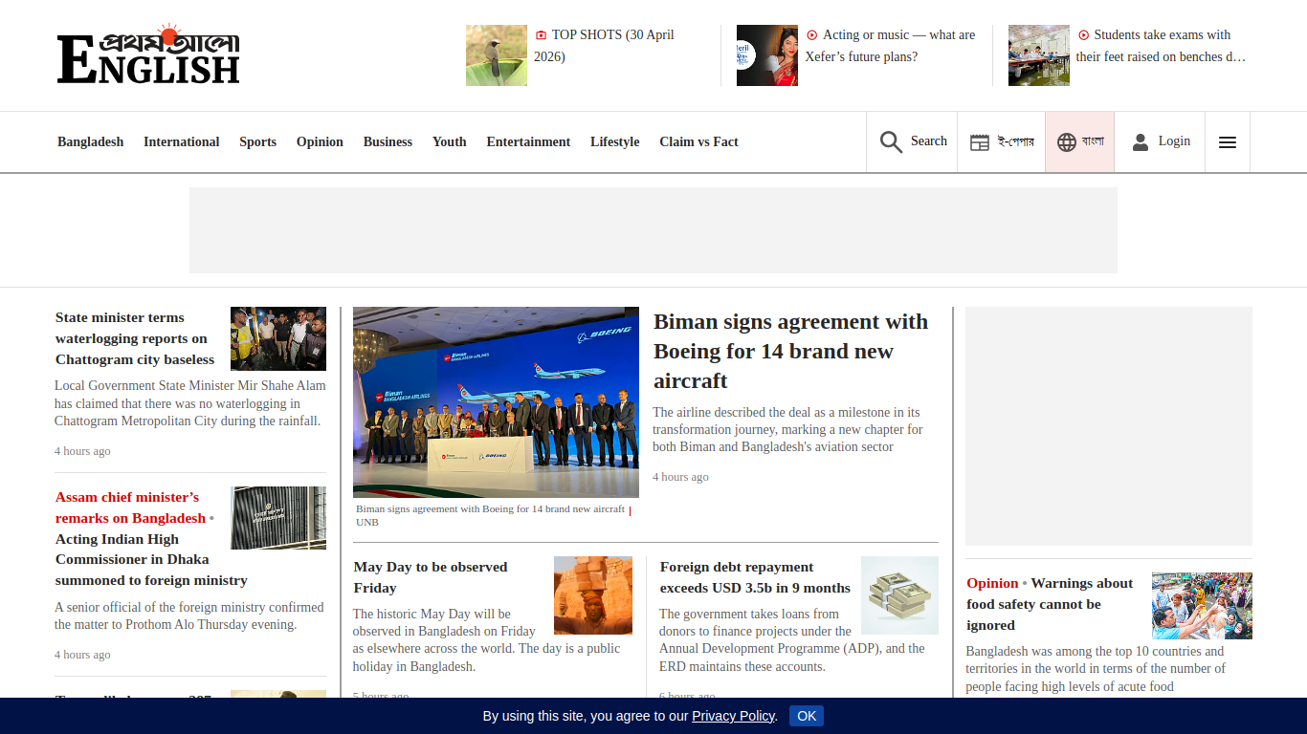Image resolution: width=1307 pixels, height=734 pixels.
Task: Click the waterlogging story night photo thumbnail
Action: [278, 338]
